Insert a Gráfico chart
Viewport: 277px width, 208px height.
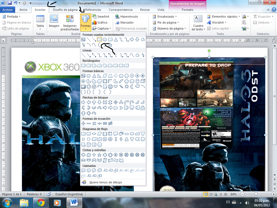(x=100, y=22)
